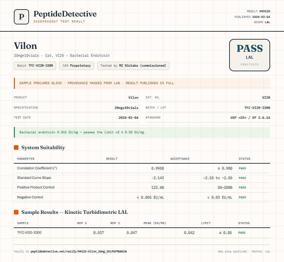The width and height of the screenshot is (284, 262).
Task: Click the System Suitability heading
Action: click(x=43, y=147)
